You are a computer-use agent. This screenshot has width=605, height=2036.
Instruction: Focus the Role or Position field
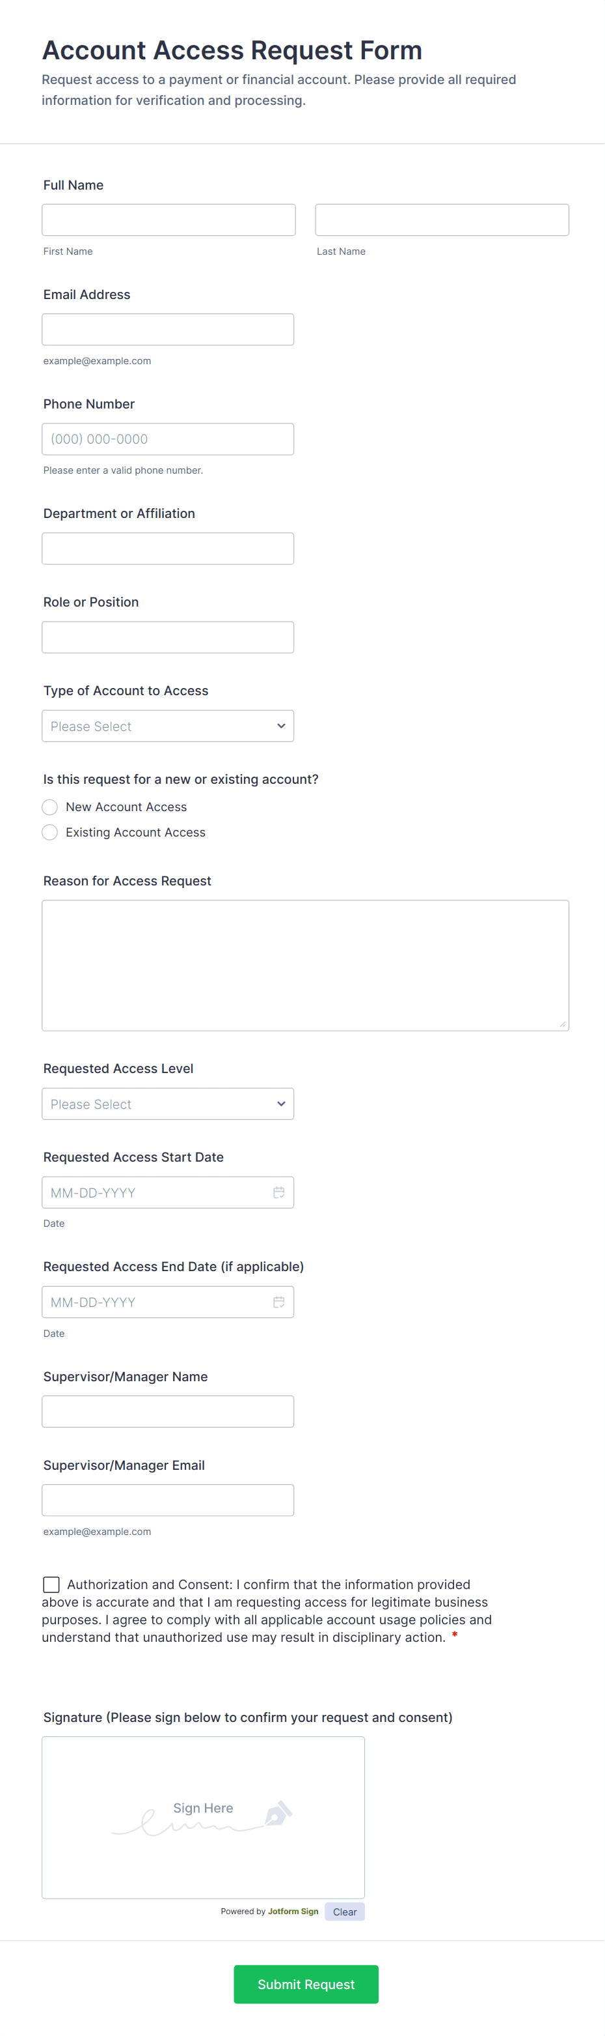(x=167, y=637)
